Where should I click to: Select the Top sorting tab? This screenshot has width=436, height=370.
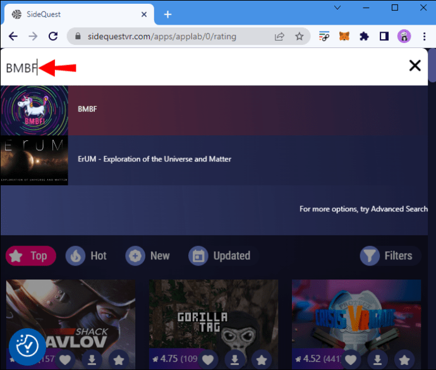click(x=31, y=256)
